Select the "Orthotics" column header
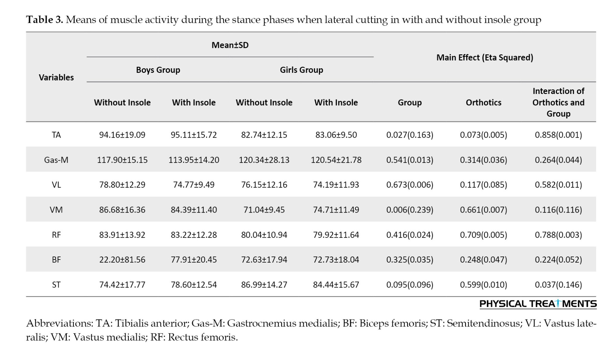Viewport: 614px width, 352px height. 483,102
